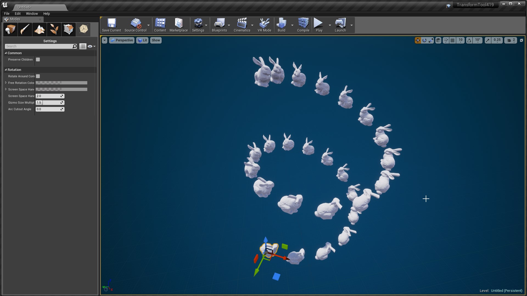Toggle the Rotate Around Component checkbox
Image resolution: width=527 pixels, height=296 pixels.
[x=38, y=76]
